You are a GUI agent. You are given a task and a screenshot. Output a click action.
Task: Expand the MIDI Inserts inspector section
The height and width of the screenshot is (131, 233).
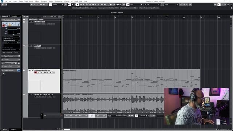click(11, 67)
